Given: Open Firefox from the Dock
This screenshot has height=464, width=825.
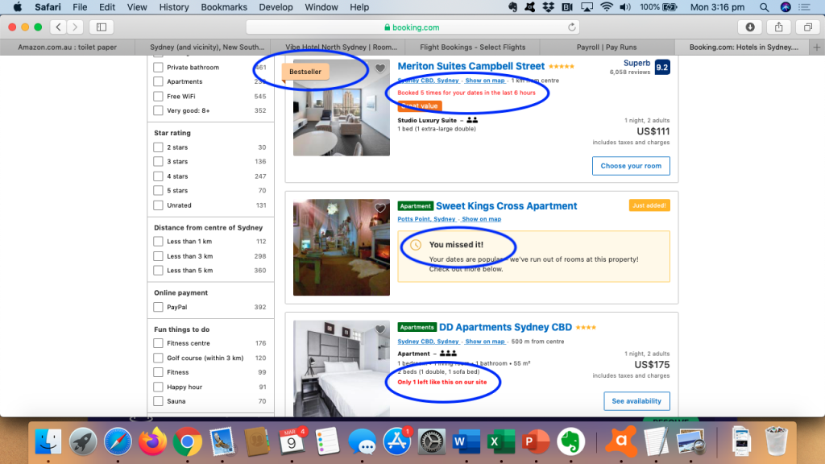Looking at the screenshot, I should pyautogui.click(x=152, y=441).
